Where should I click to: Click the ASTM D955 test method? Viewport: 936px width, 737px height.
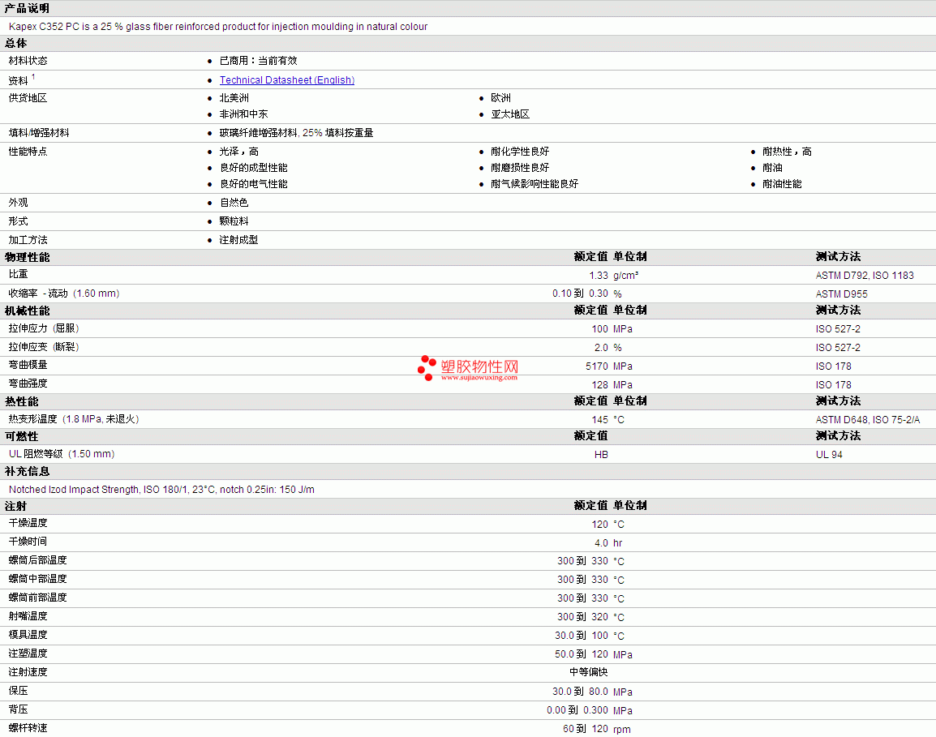tap(842, 294)
